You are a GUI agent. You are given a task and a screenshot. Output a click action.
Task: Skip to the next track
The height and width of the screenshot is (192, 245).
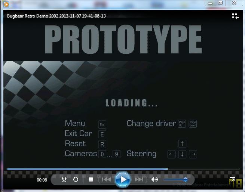click(139, 180)
